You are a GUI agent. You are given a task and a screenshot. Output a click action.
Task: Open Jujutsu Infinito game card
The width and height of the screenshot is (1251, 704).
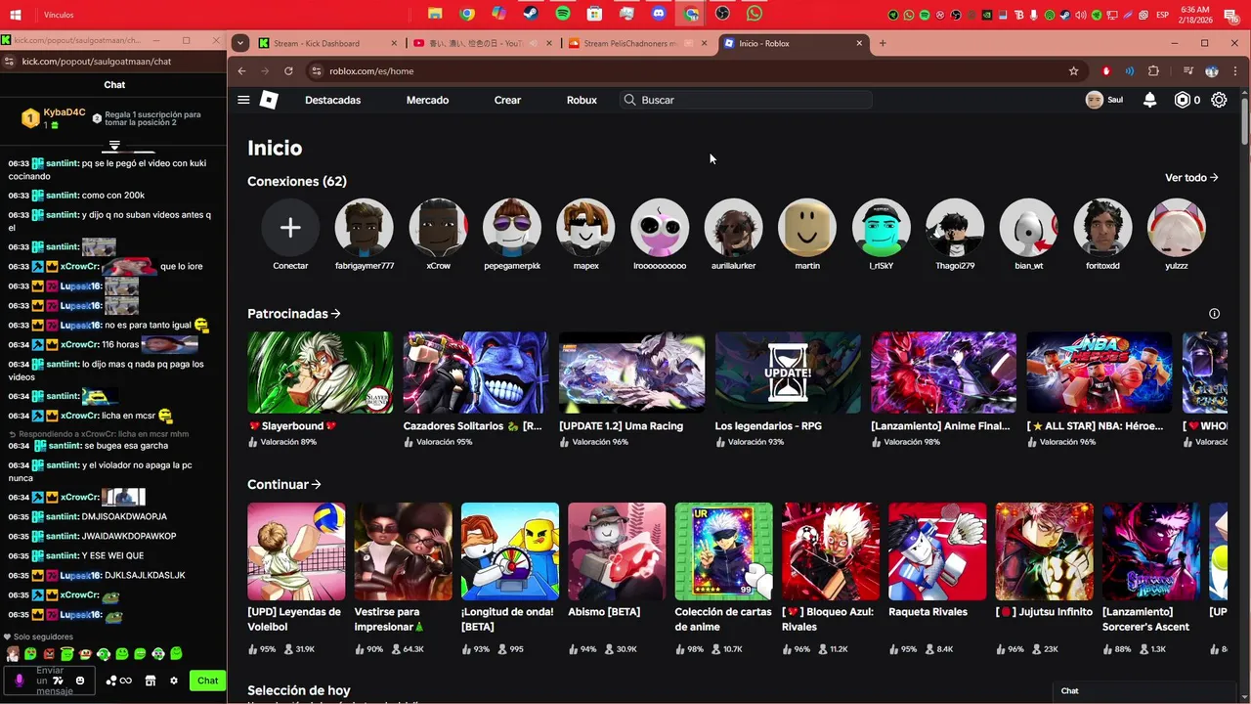click(x=1044, y=551)
